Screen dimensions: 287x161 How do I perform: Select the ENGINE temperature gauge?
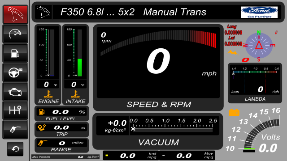tap(48, 64)
